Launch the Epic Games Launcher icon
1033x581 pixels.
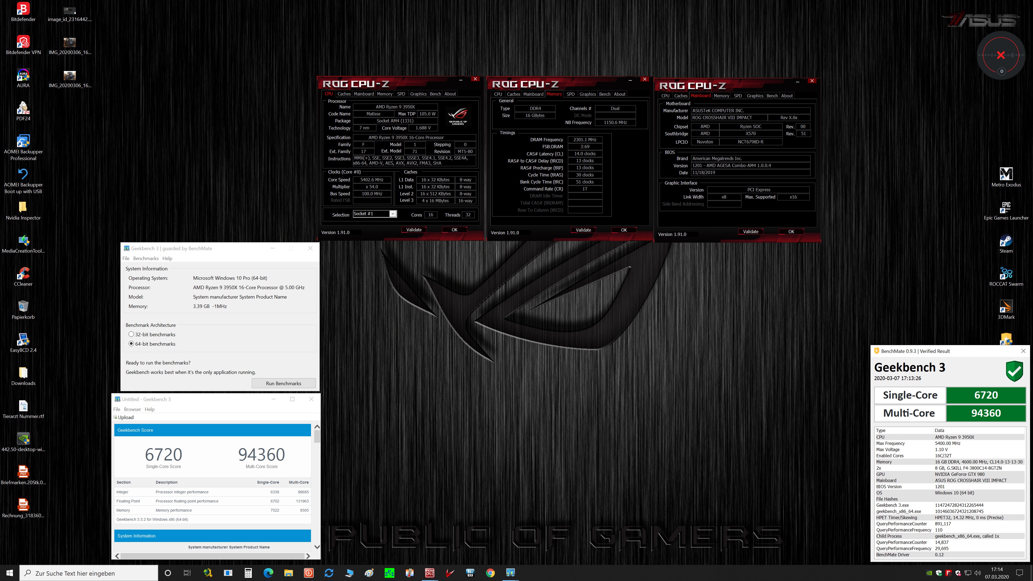(x=1006, y=207)
